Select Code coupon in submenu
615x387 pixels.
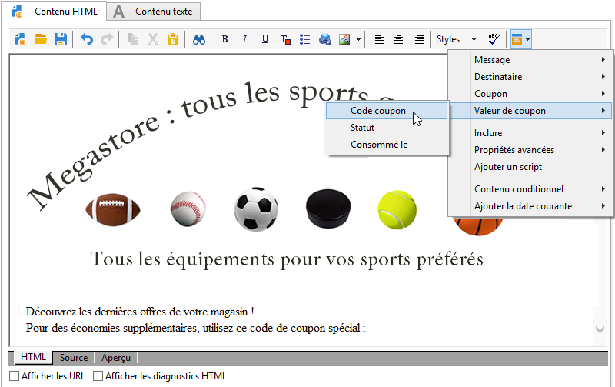387,111
